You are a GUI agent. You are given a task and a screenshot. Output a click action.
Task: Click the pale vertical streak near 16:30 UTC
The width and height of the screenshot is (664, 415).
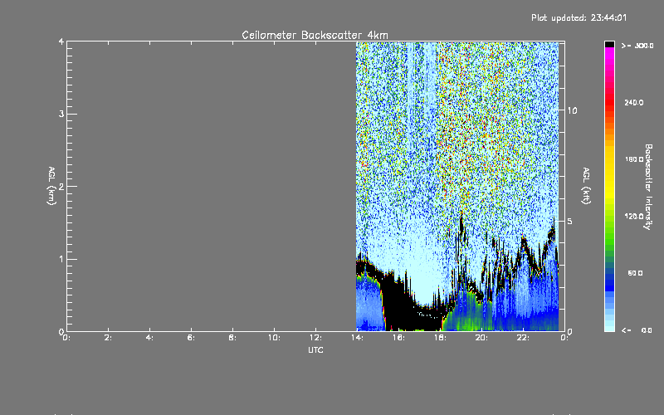[x=410, y=97]
